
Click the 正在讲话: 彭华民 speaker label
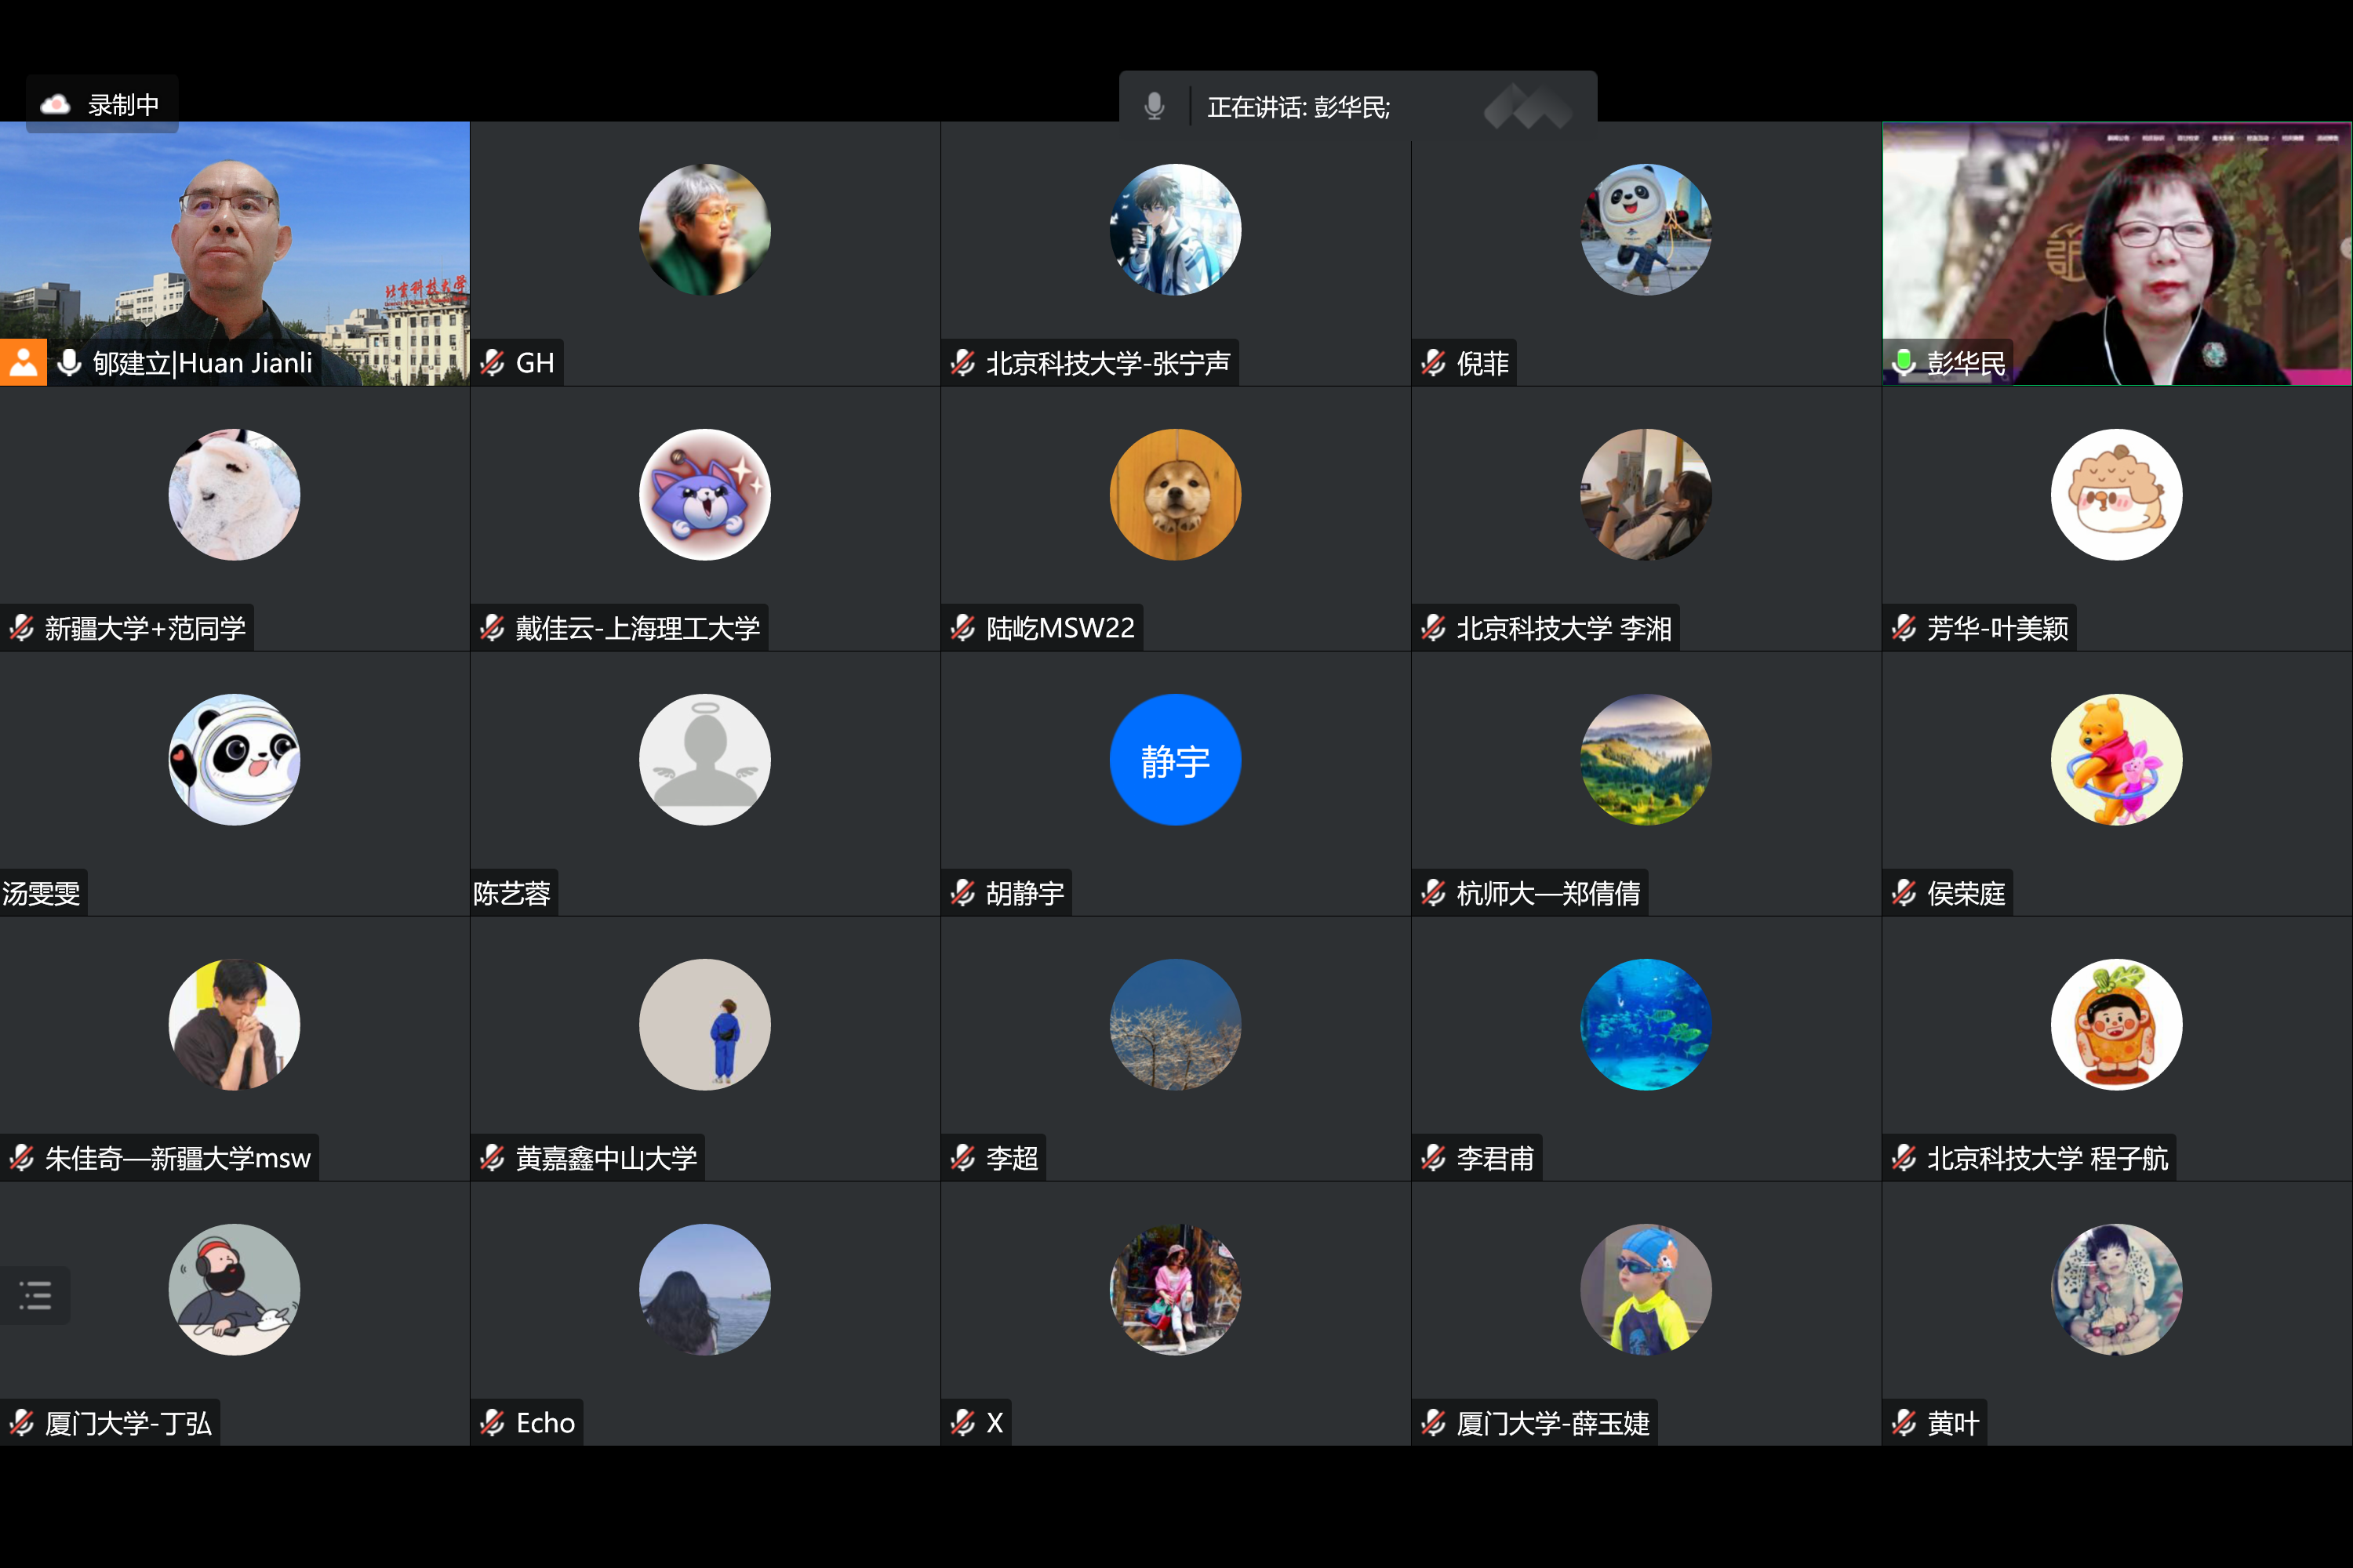click(1299, 107)
